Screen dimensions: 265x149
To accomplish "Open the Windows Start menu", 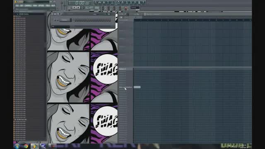I will (x=17, y=146).
